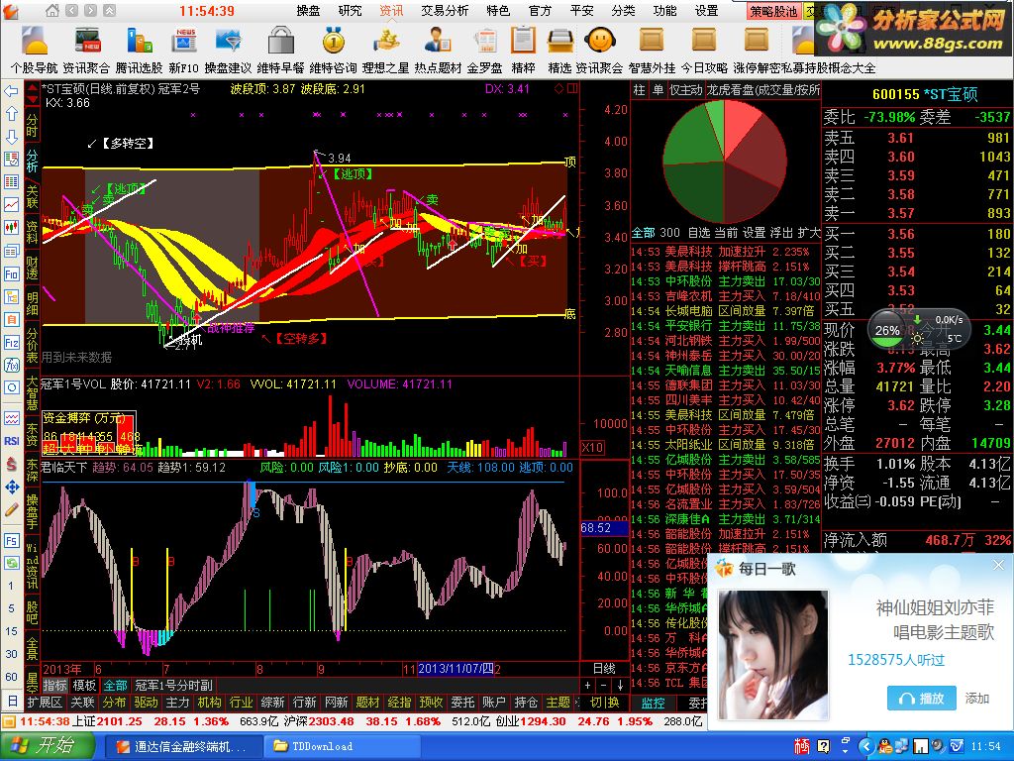Click the minus zoom button under chart
This screenshot has width=1014, height=761.
[603, 685]
